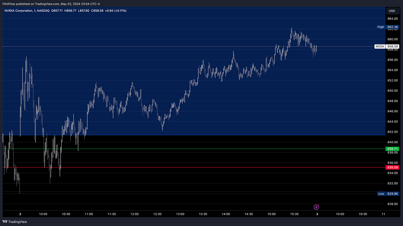Click the 836.00 price axis label
The image size is (403, 226).
tap(392, 163)
